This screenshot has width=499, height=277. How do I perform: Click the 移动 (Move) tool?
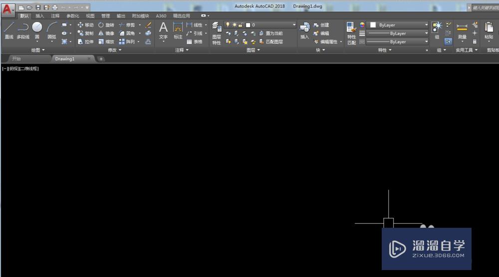point(86,25)
